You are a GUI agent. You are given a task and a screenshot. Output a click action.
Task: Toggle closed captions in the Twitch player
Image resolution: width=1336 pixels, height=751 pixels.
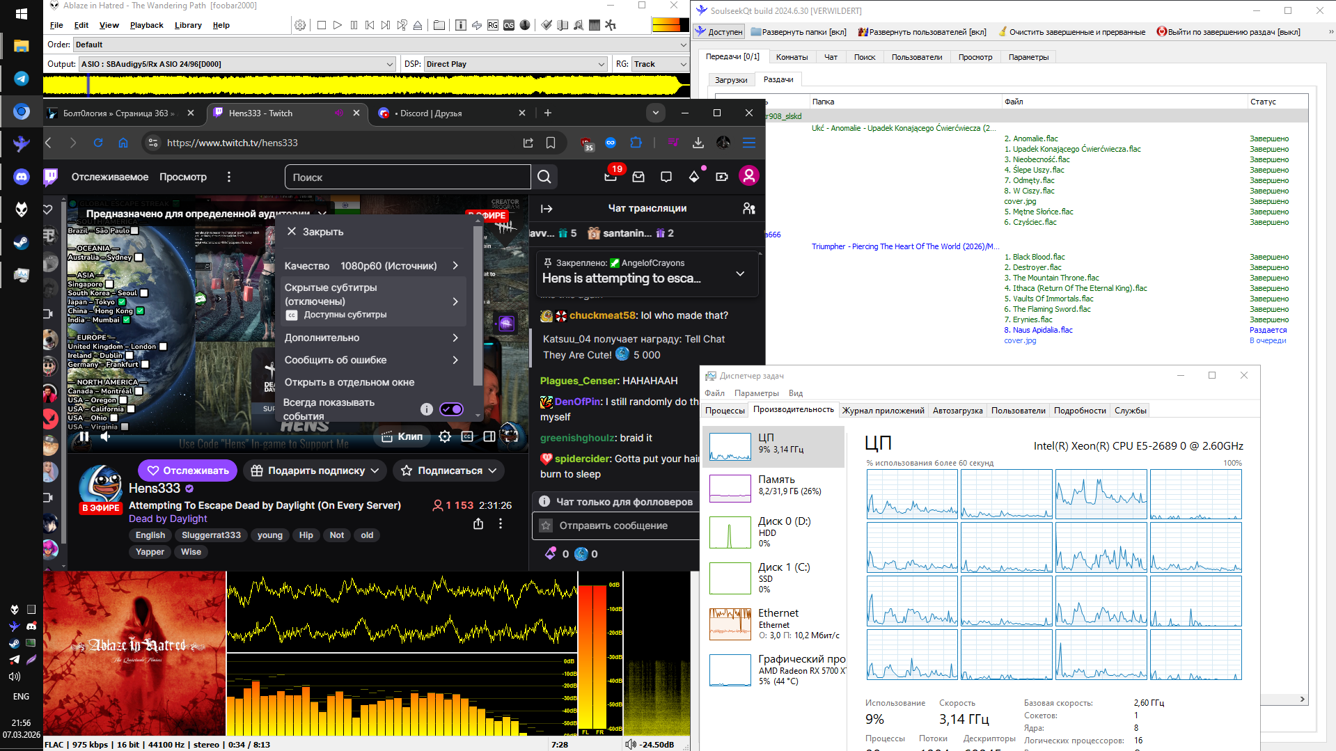(467, 436)
